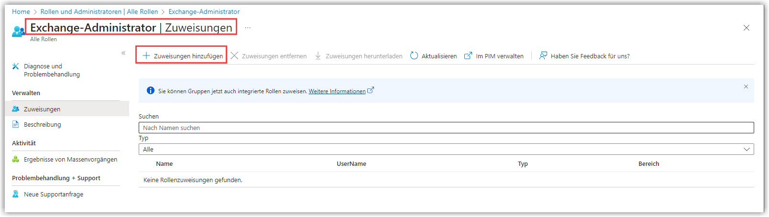The image size is (769, 217).
Task: Open the Weitere Informationen link
Action: click(x=337, y=91)
